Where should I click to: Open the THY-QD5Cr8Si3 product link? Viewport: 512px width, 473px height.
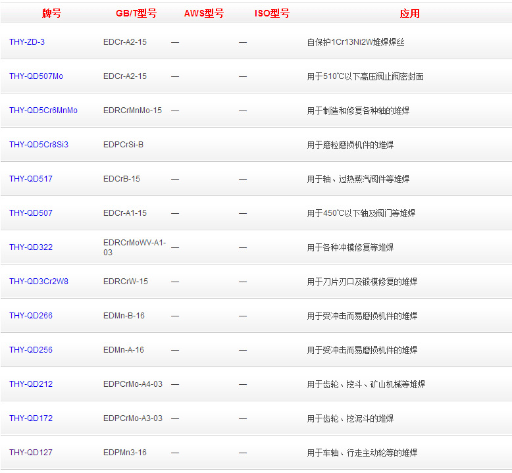point(39,145)
